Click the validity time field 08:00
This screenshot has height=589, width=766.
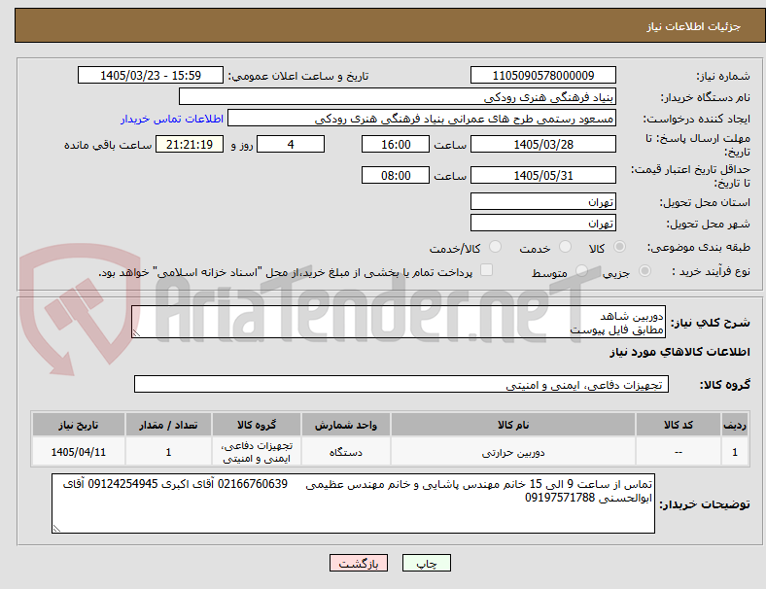(x=396, y=175)
